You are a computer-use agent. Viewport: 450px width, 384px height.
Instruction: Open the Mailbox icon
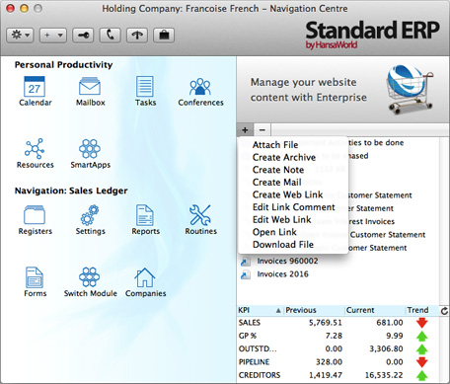coord(90,87)
